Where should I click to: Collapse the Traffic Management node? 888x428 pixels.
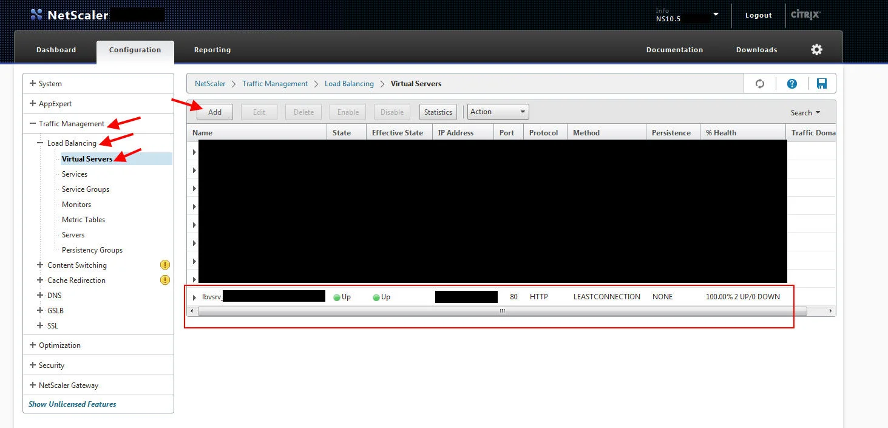tap(33, 123)
